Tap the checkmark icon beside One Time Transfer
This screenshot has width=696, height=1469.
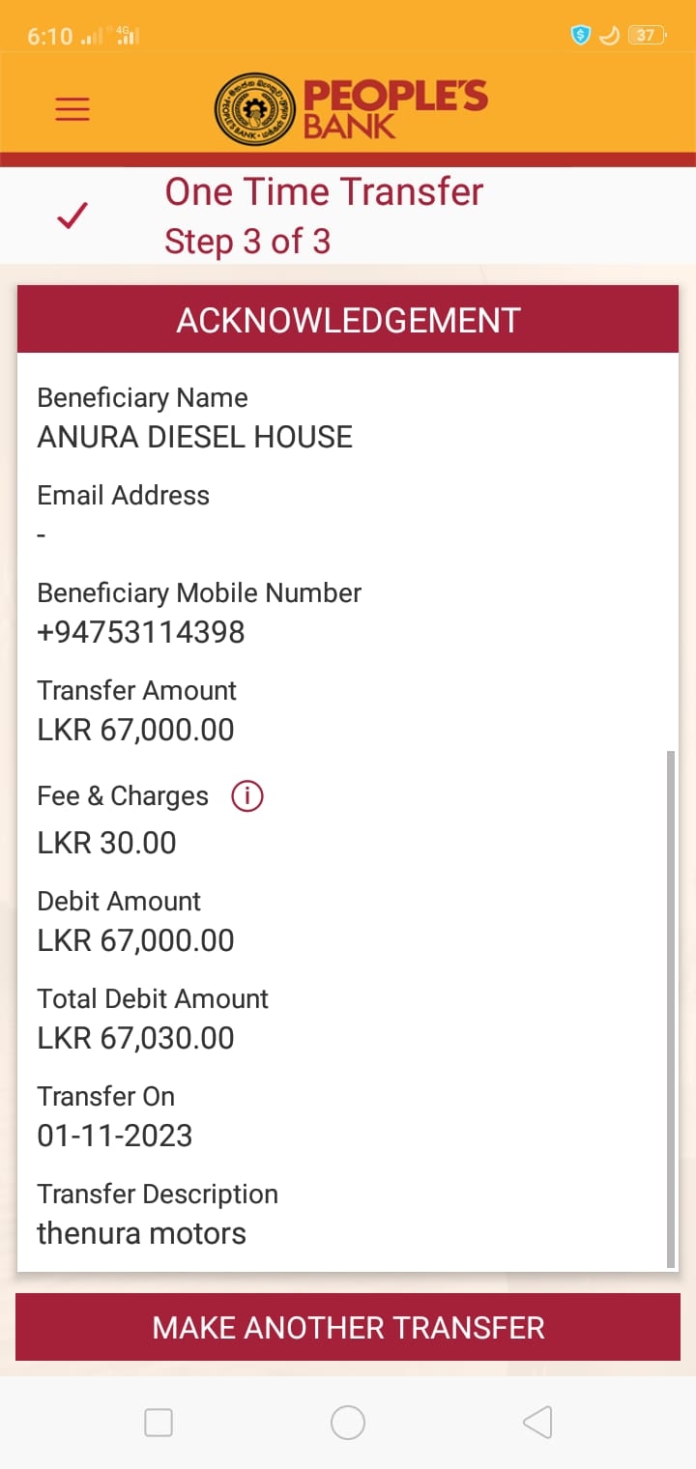tap(72, 216)
